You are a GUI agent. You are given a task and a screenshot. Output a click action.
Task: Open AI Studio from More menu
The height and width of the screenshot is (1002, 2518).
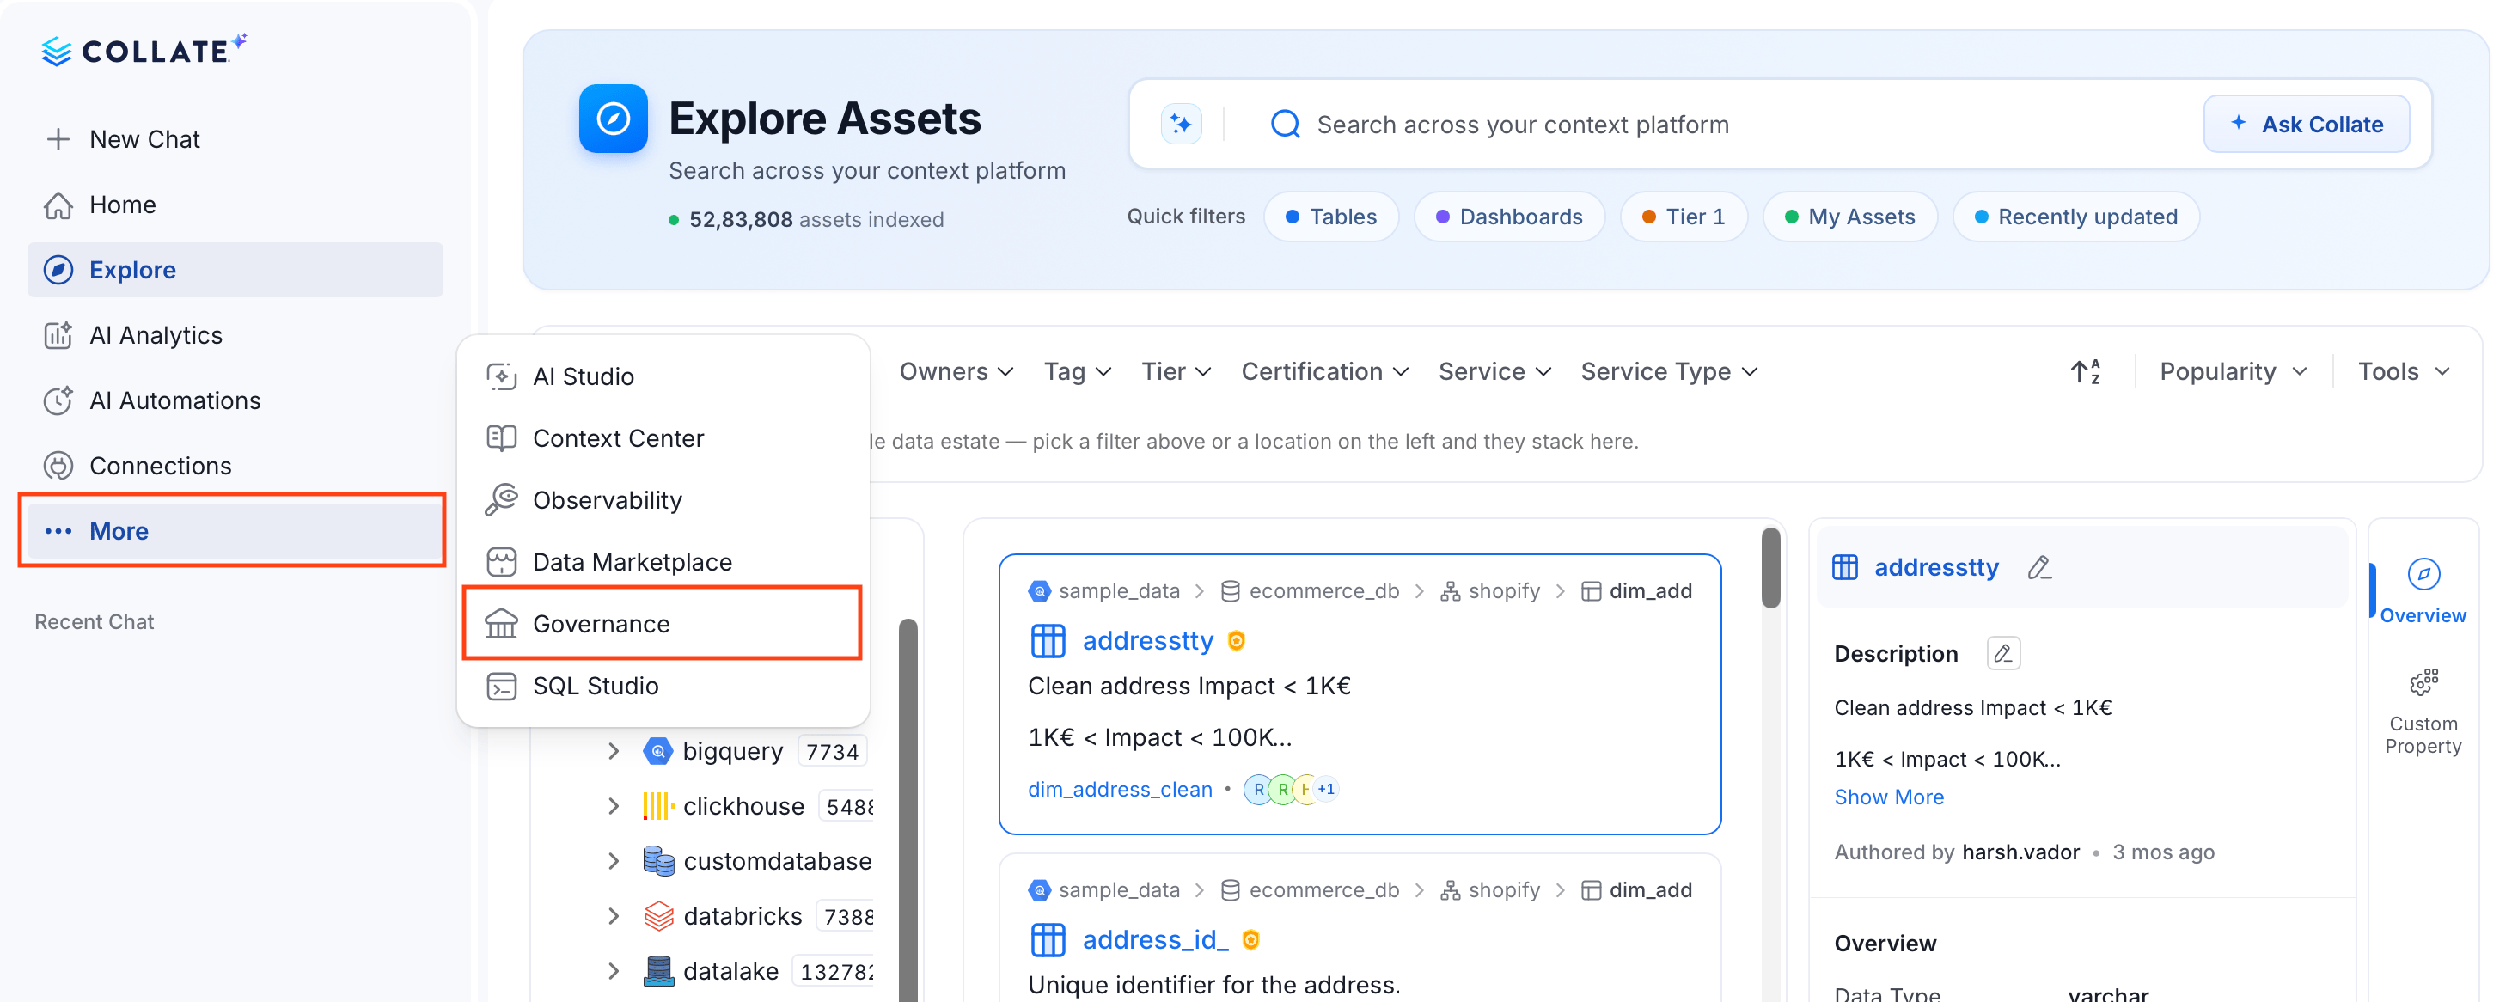click(663, 376)
